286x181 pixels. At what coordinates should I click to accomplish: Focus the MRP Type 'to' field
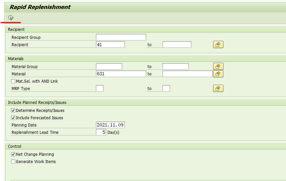click(166, 89)
